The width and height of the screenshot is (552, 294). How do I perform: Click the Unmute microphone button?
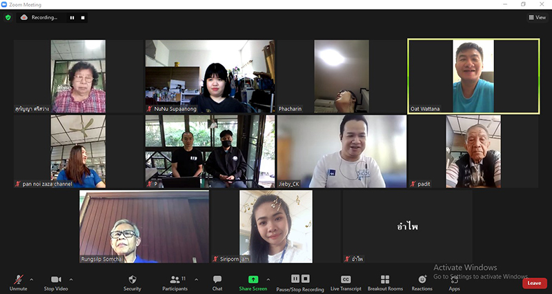pyautogui.click(x=19, y=283)
